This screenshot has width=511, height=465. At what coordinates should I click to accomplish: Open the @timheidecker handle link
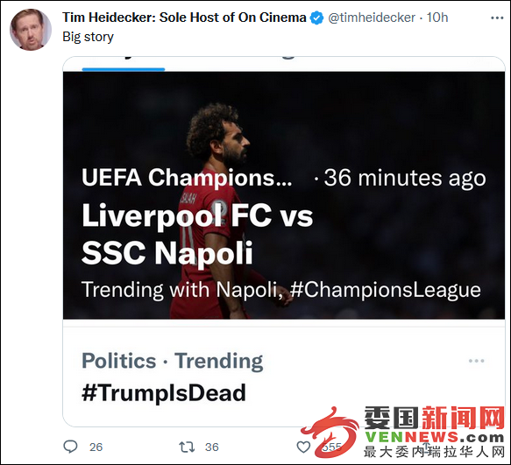pos(372,18)
